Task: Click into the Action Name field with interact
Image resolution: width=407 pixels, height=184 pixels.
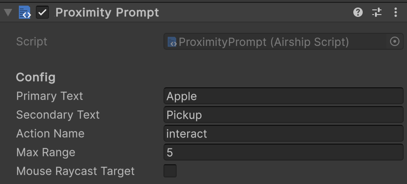Action: [x=284, y=133]
